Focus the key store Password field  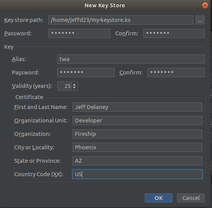79,33
